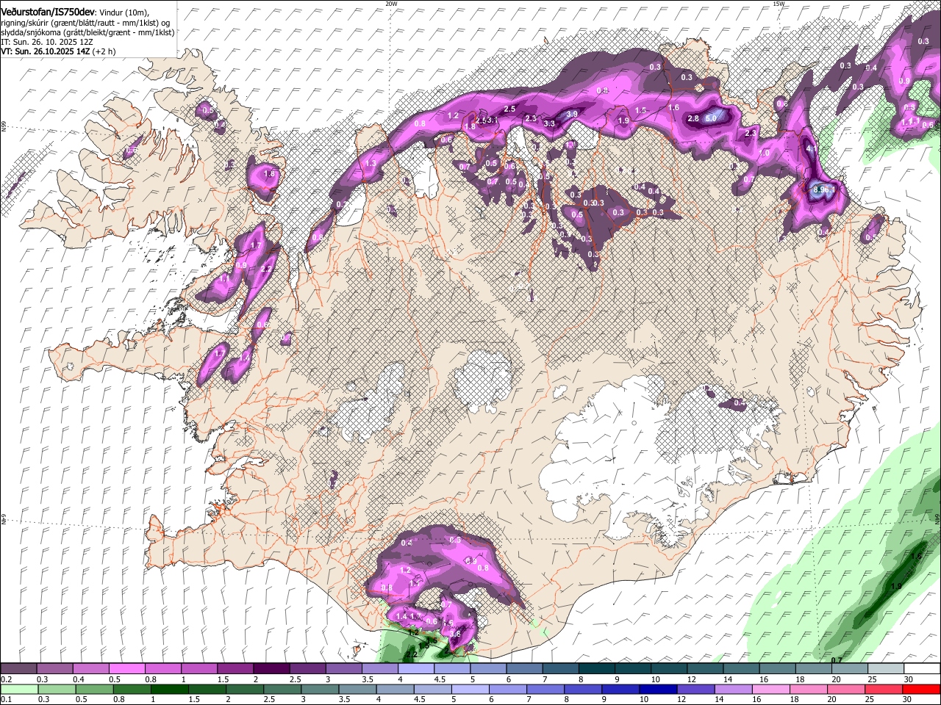Select the pale green swatch above 0.1

coord(18,690)
